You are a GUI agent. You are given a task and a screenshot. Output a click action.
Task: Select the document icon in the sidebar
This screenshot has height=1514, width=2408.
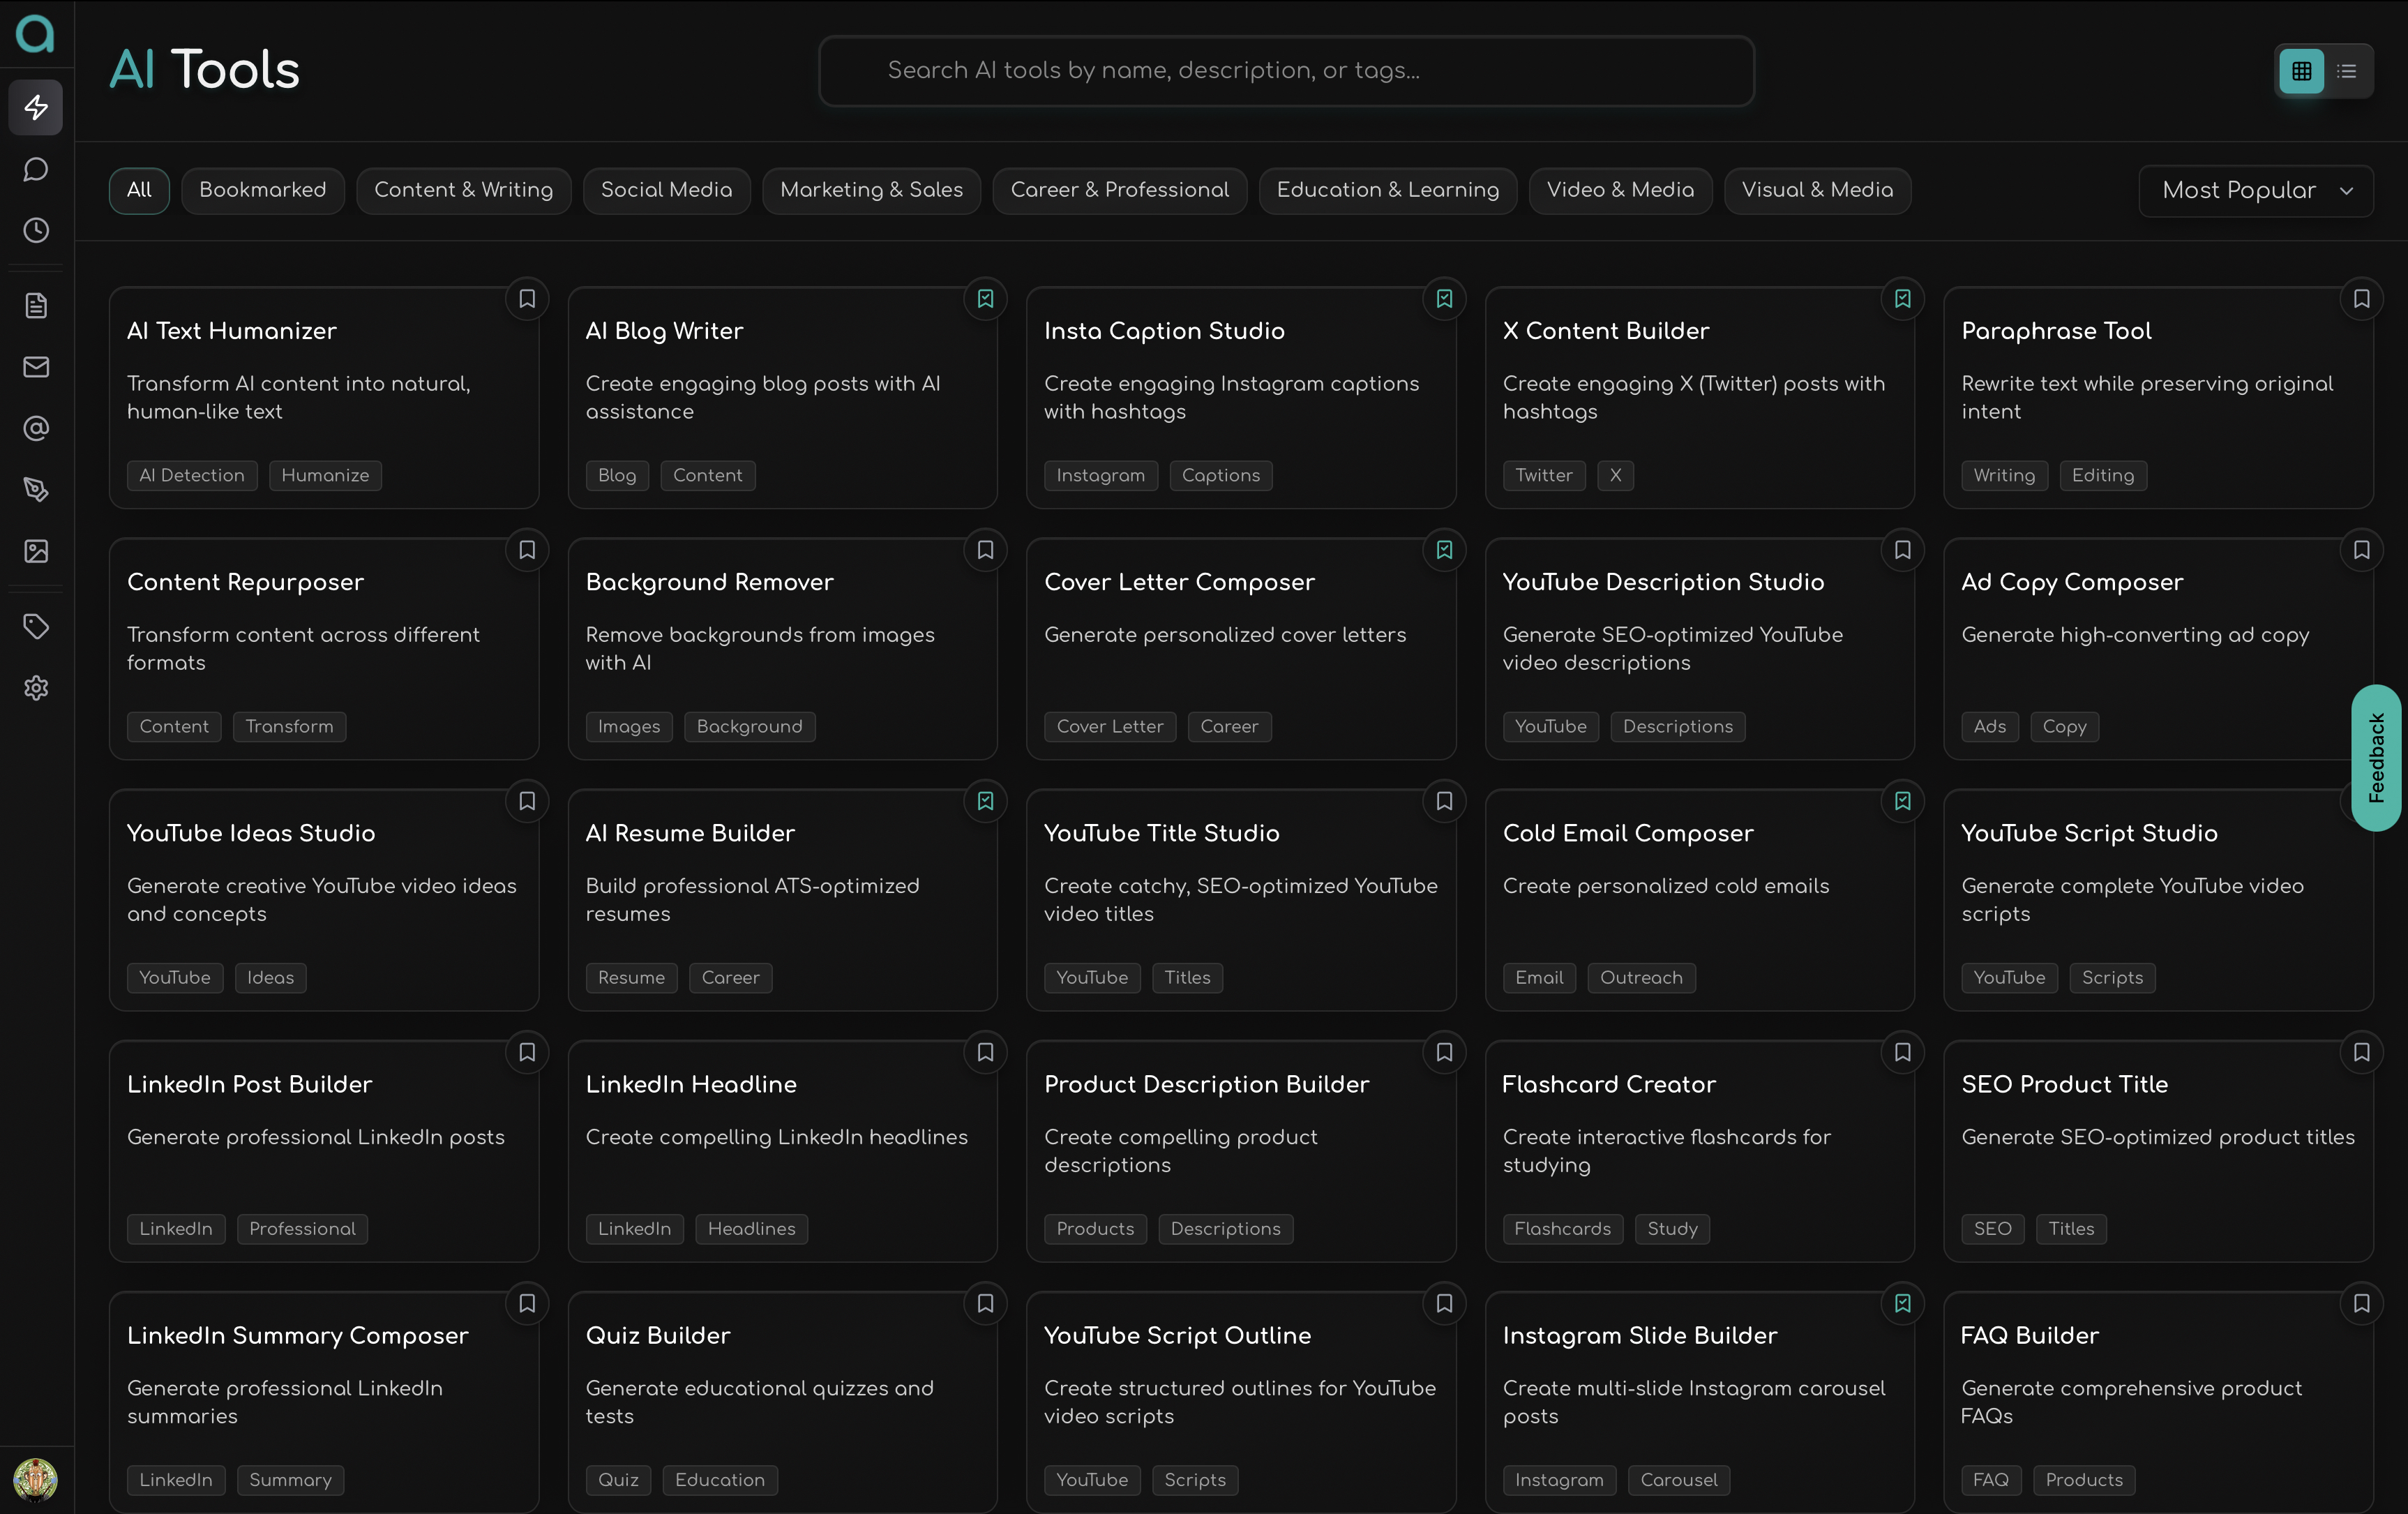pos(36,305)
